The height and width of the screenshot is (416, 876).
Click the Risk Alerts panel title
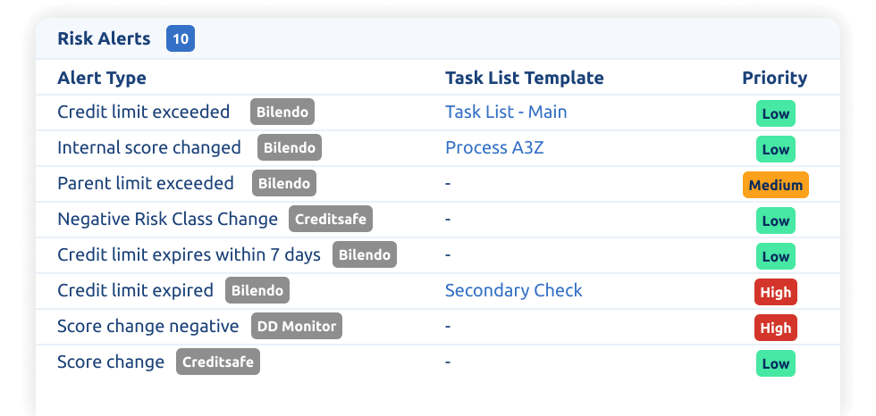(x=104, y=39)
